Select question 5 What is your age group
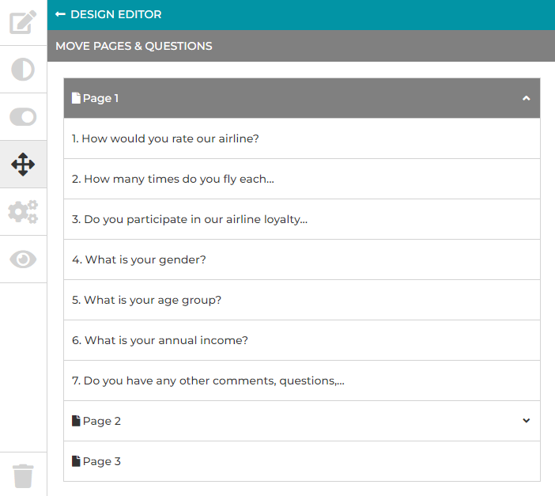The width and height of the screenshot is (555, 496). pyautogui.click(x=302, y=300)
